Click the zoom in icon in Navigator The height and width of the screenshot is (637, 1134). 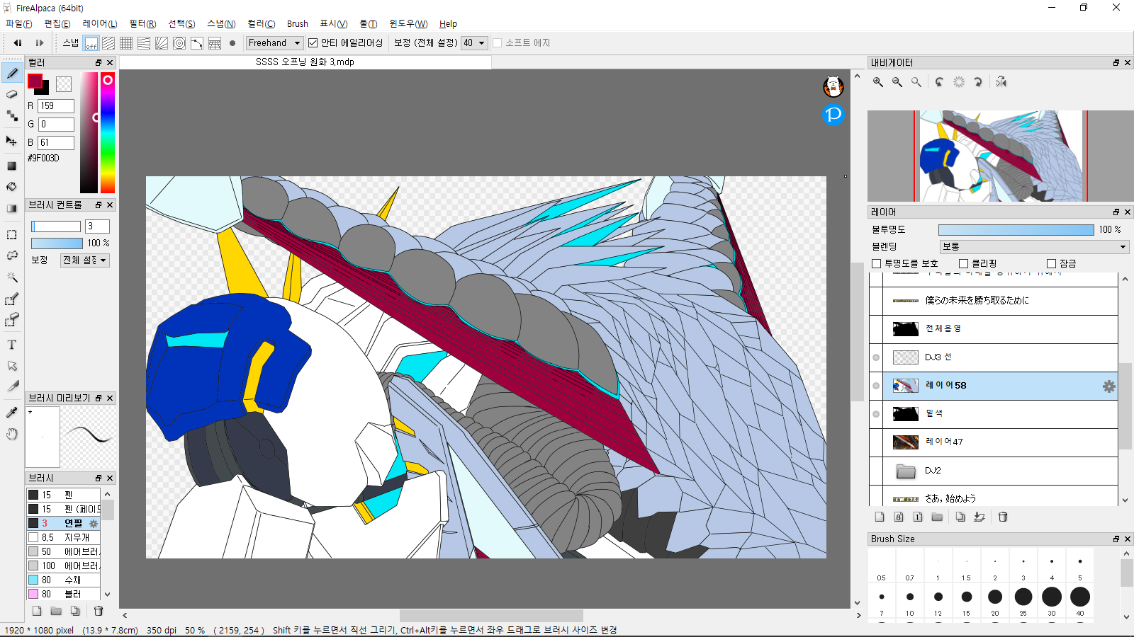click(x=878, y=82)
